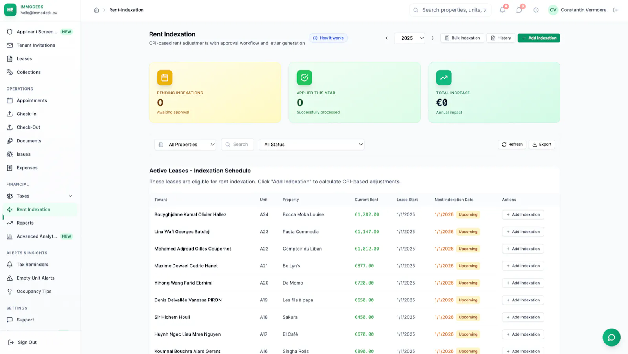Screen dimensions: 628x354
Task: Open the All Properties dropdown
Action: [185, 145]
